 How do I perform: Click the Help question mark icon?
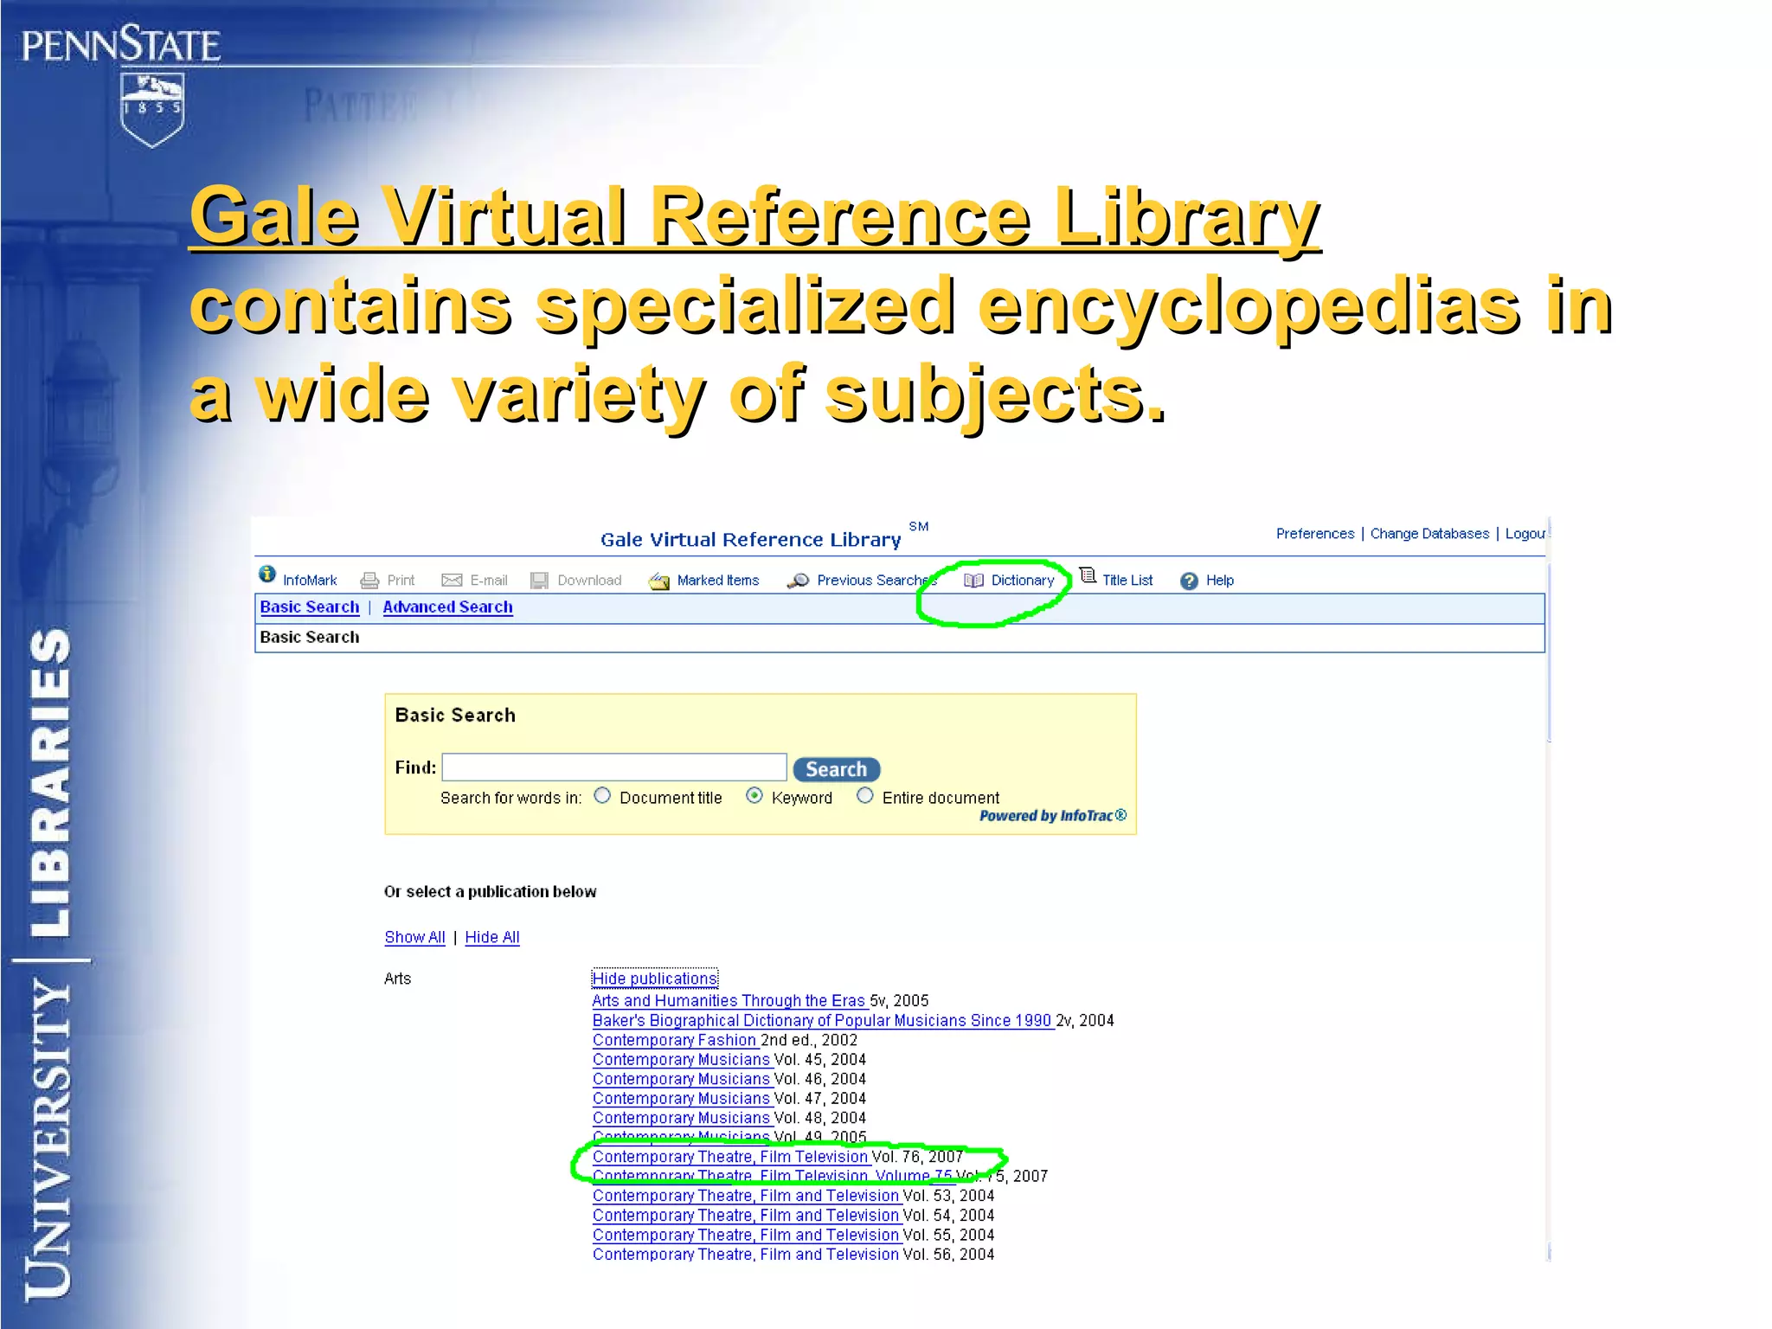[1190, 581]
